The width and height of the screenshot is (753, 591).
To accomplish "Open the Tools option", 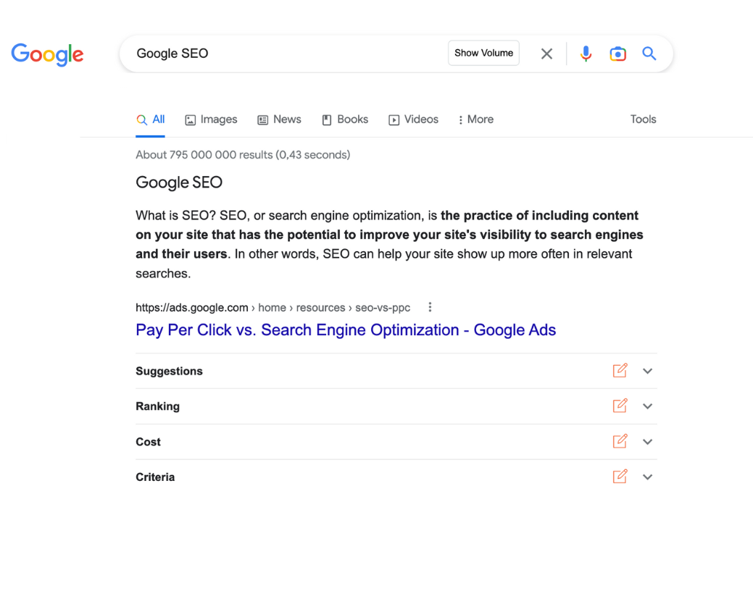I will tap(643, 119).
